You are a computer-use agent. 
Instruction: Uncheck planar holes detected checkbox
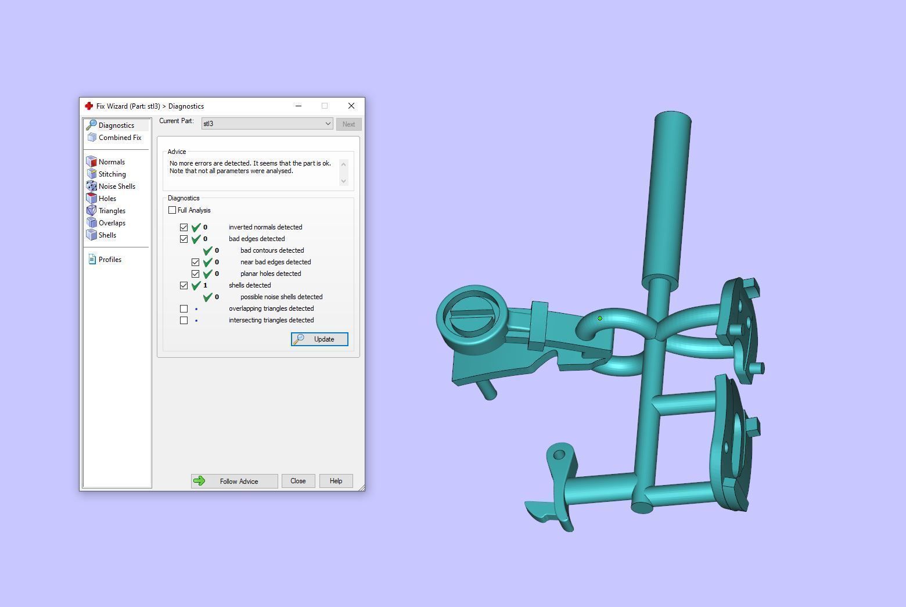195,274
